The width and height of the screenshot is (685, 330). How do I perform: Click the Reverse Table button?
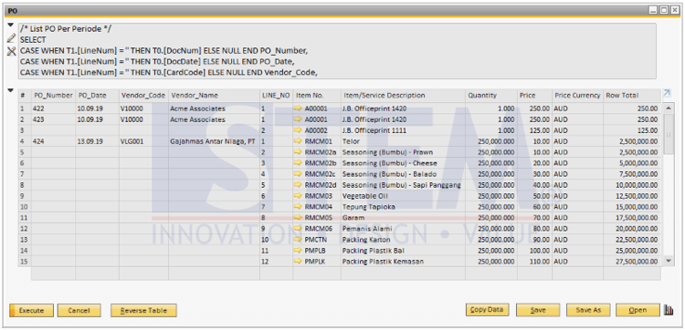[x=143, y=310]
